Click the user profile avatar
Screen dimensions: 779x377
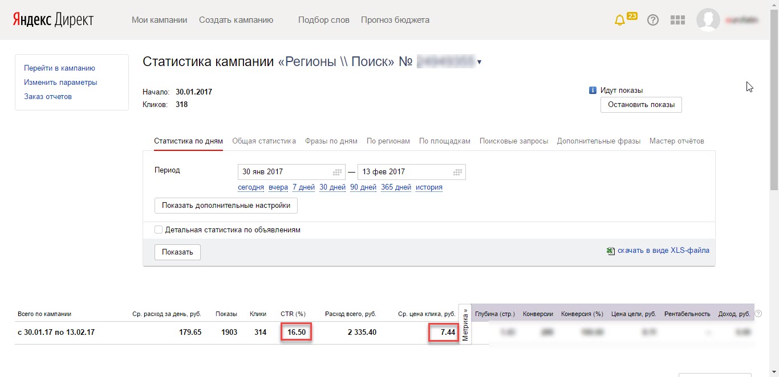[x=708, y=20]
